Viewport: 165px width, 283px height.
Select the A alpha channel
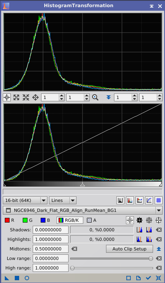click(92, 220)
